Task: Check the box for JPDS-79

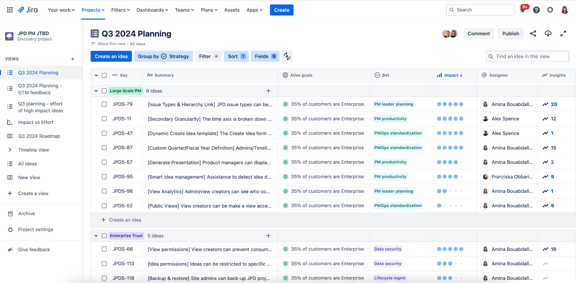Action: [104, 104]
